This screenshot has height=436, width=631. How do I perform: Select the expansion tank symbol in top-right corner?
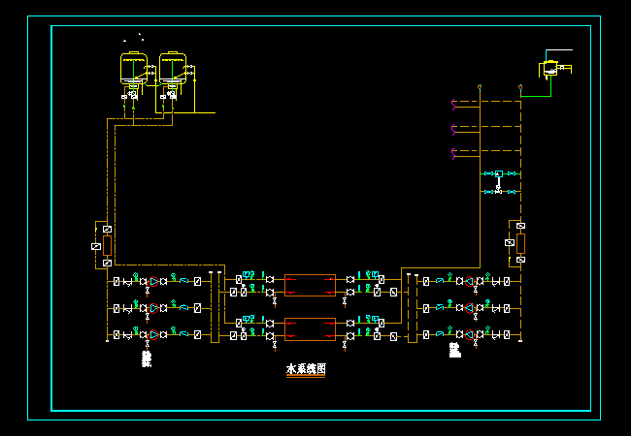click(551, 68)
